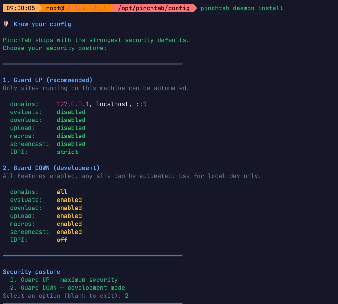
Task: Click the Select an option prompt text
Action: [x=62, y=296]
